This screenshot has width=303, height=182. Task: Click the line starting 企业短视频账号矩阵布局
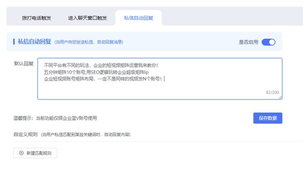(103, 79)
